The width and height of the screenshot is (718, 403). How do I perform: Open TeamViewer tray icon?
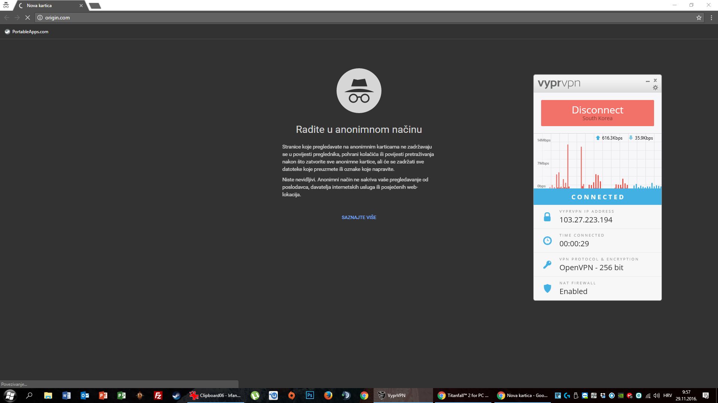(585, 396)
